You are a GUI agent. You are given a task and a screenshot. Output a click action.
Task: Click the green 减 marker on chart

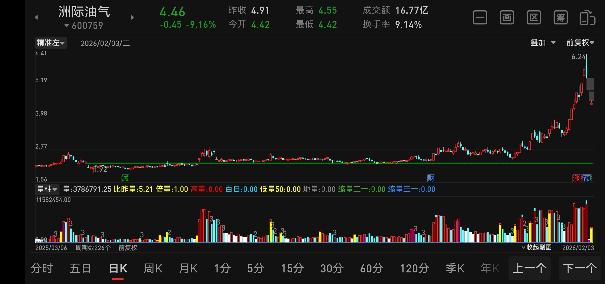tap(125, 178)
